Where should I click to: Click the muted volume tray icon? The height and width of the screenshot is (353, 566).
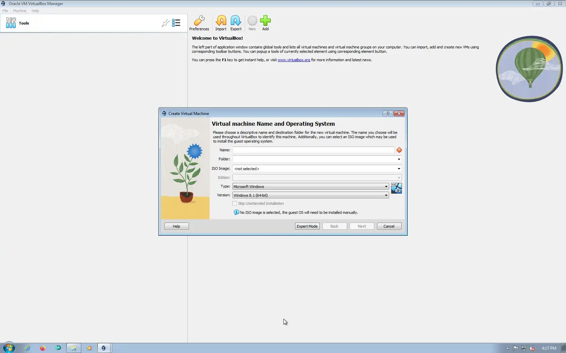coord(532,348)
